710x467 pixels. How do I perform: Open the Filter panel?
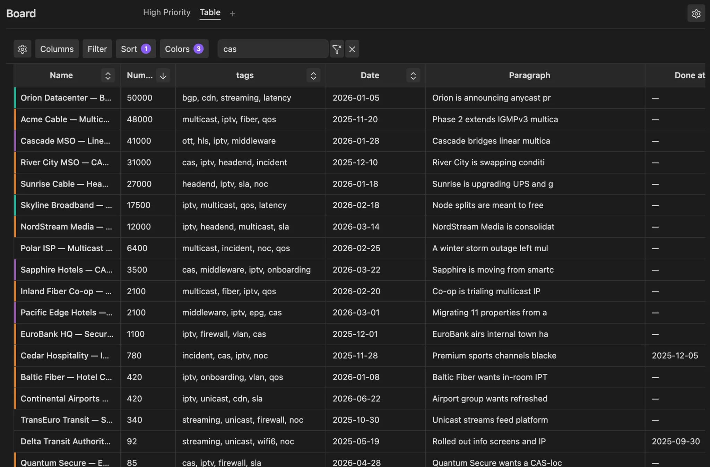tap(97, 49)
